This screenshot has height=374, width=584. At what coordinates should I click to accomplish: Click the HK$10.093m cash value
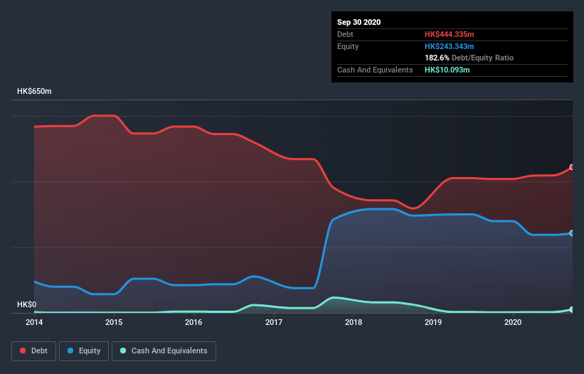tap(447, 70)
